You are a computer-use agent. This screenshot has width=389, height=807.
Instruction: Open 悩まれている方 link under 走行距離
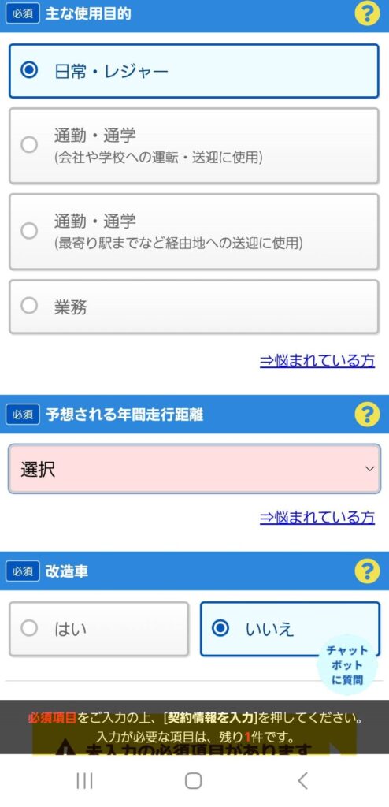click(317, 517)
